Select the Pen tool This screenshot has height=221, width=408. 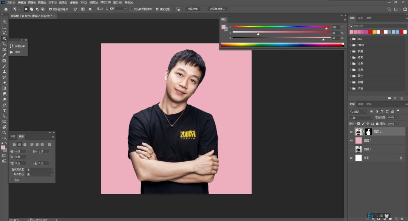(x=4, y=105)
